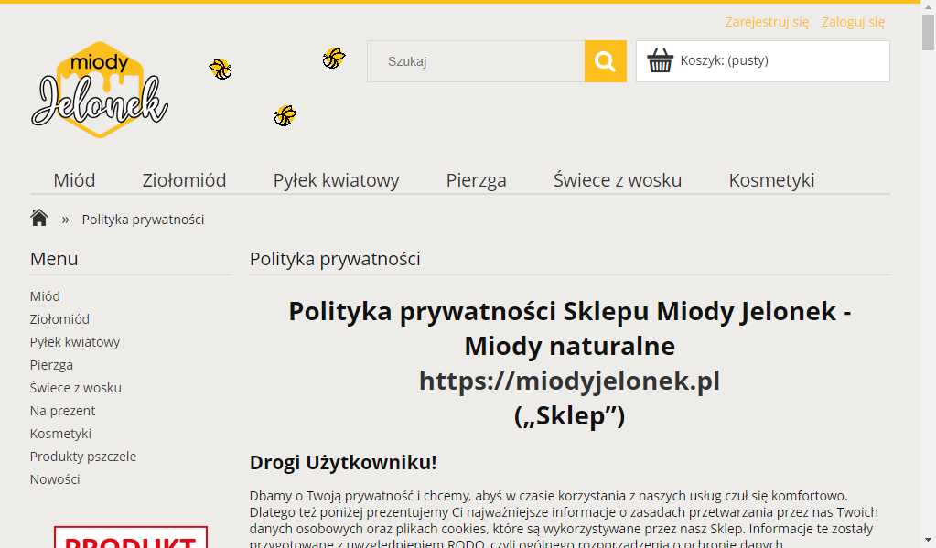Click the red PRODUKT banner image
This screenshot has width=936, height=548.
click(x=131, y=537)
